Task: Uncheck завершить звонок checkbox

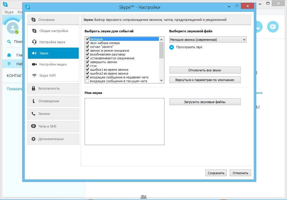Action: (88, 62)
